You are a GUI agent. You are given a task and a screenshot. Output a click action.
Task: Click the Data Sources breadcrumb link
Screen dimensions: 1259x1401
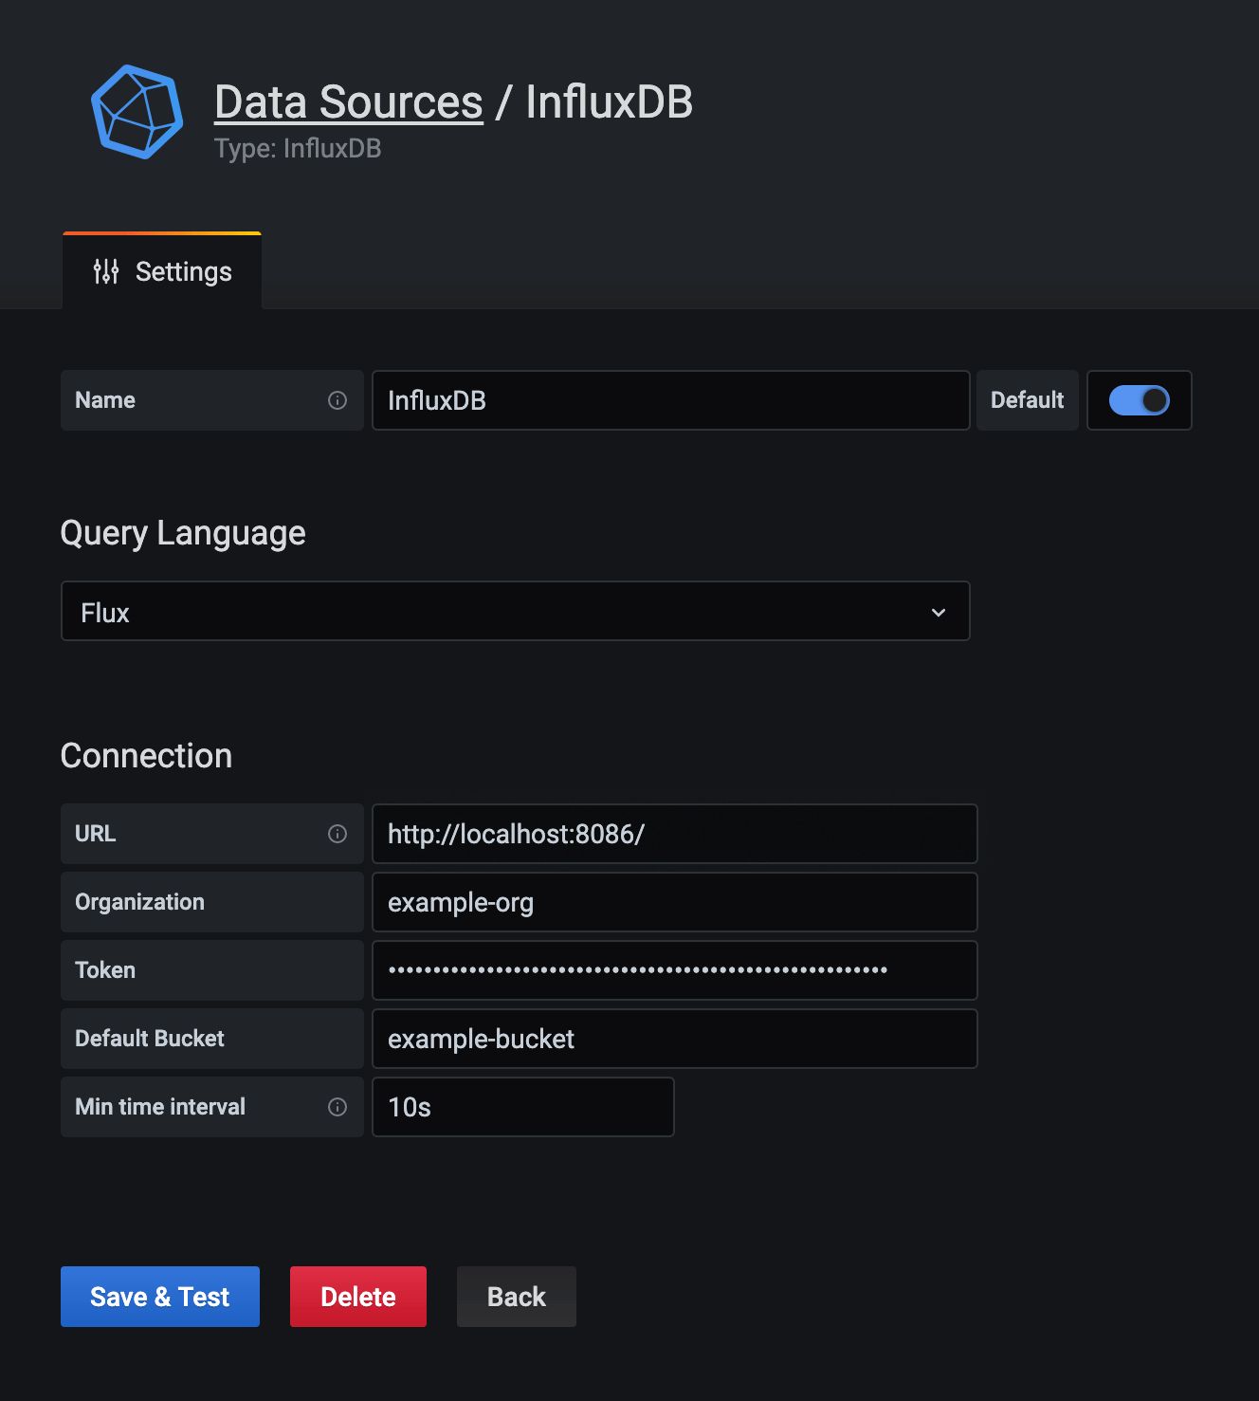point(348,102)
